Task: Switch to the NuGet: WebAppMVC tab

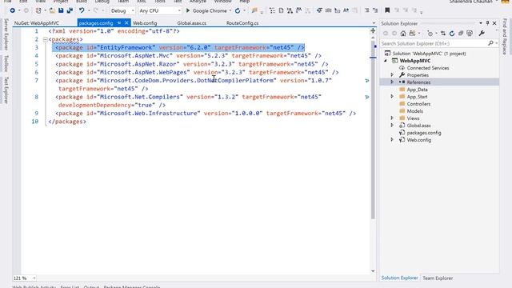Action: [x=37, y=23]
